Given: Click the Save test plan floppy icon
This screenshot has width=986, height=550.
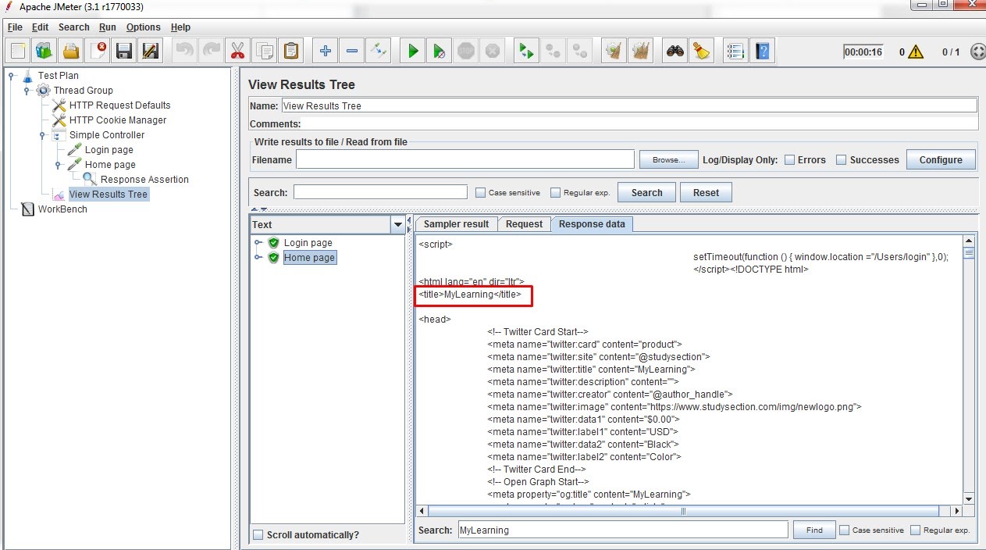Looking at the screenshot, I should (123, 52).
